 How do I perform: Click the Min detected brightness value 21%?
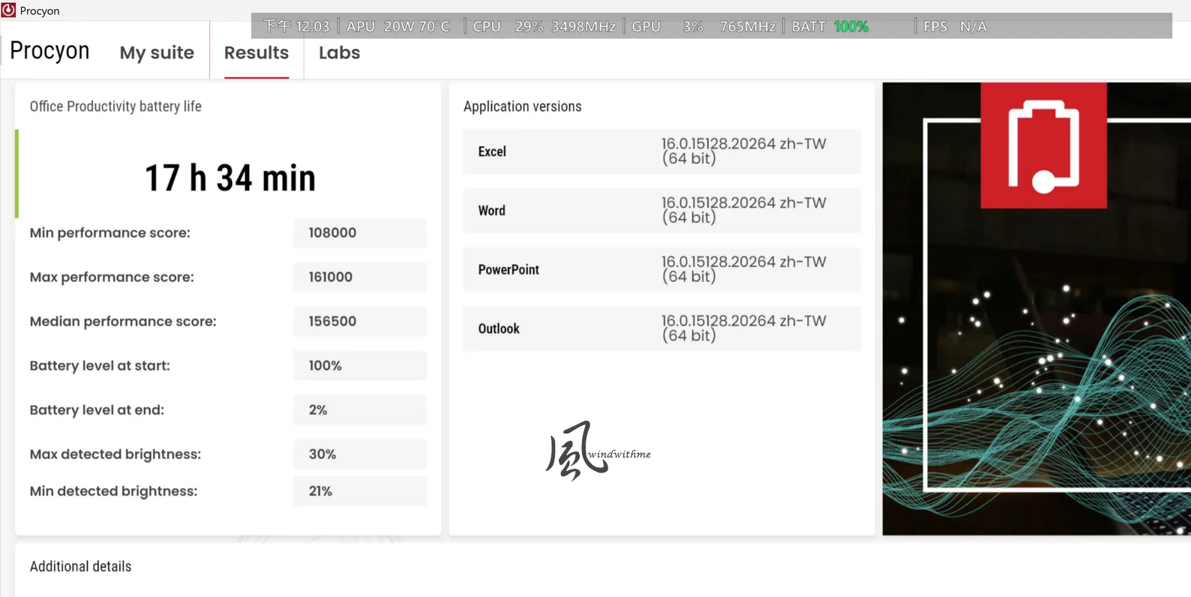tap(360, 491)
